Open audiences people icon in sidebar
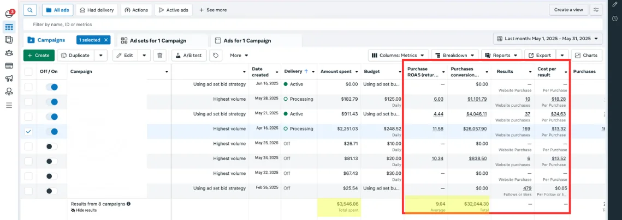Viewport: 622px width, 220px height. click(9, 53)
